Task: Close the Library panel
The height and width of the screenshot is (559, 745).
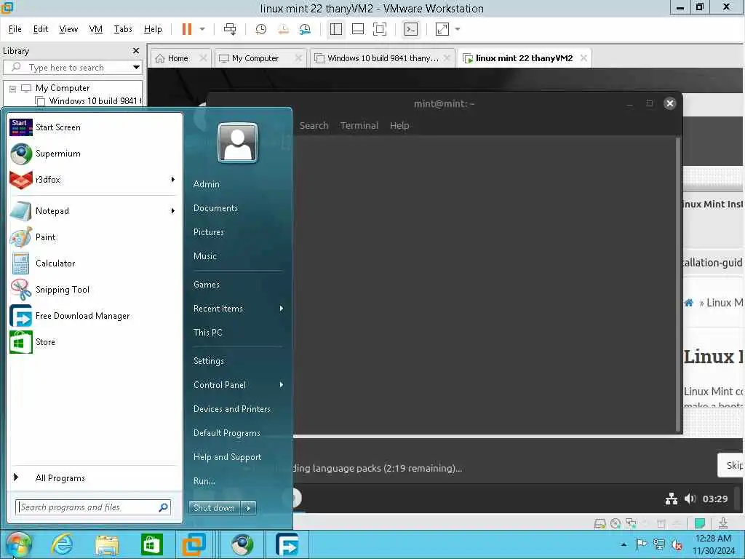Action: tap(136, 51)
